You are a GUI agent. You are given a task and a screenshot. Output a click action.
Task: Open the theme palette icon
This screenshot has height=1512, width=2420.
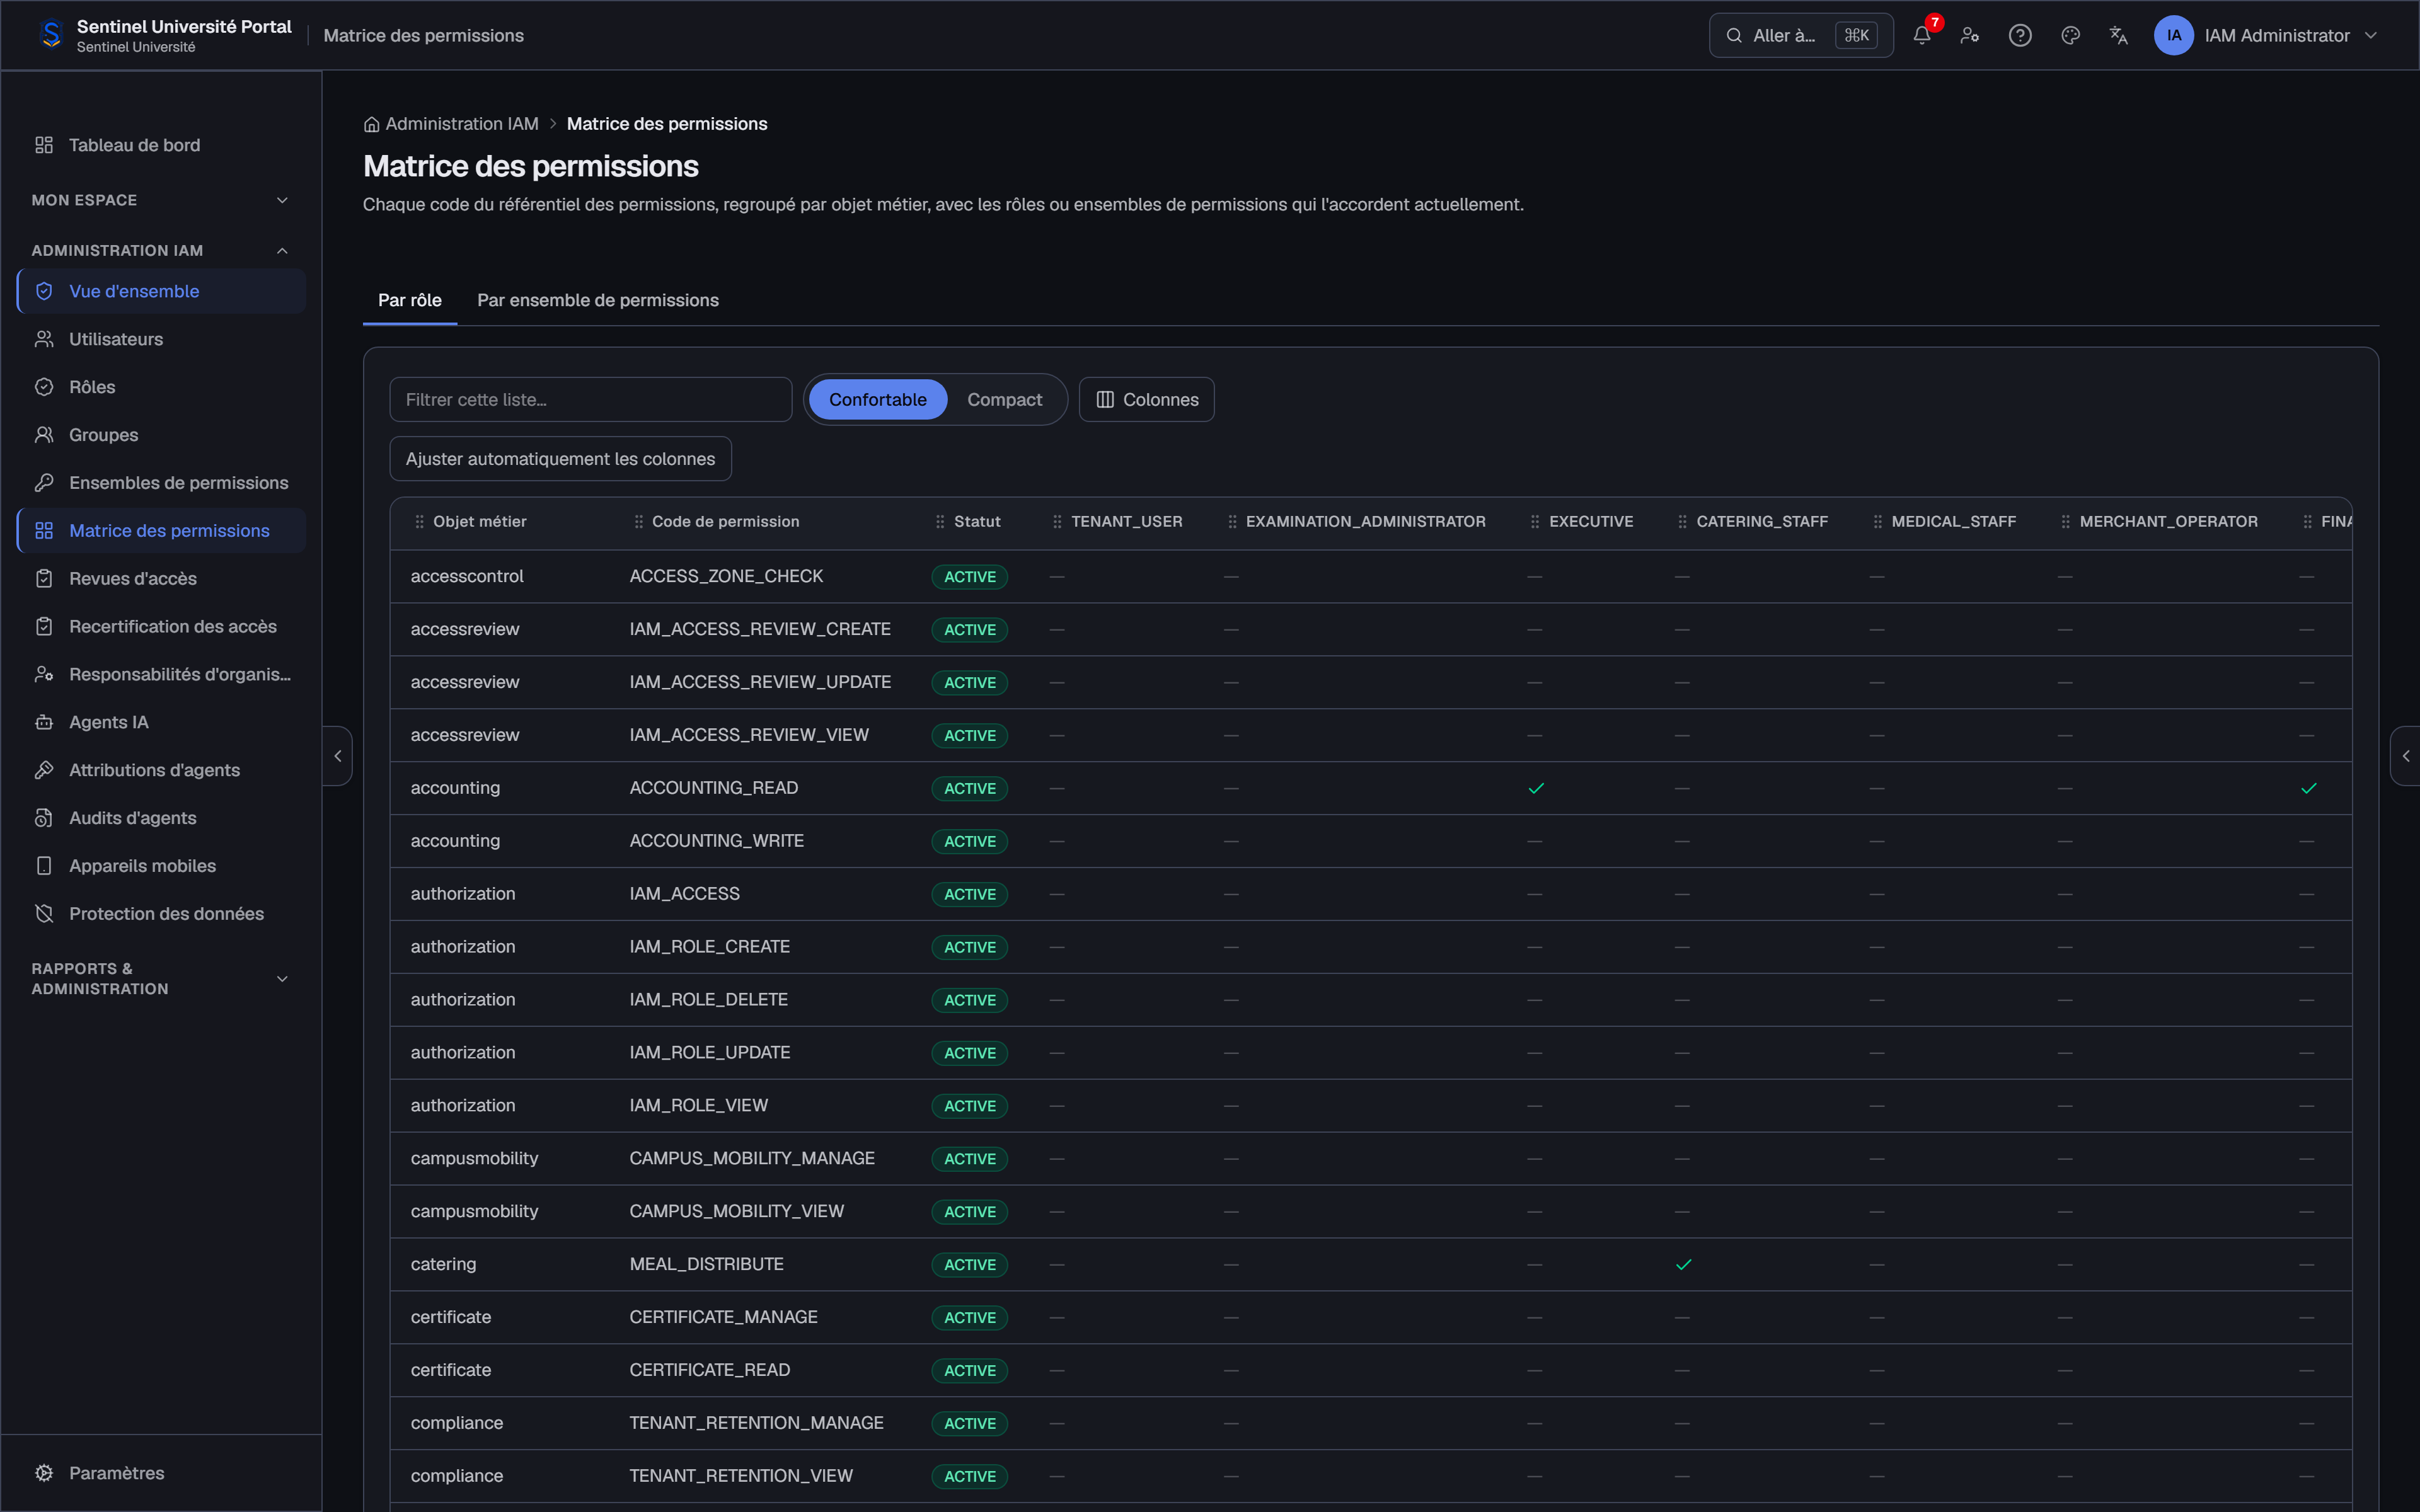[2070, 35]
